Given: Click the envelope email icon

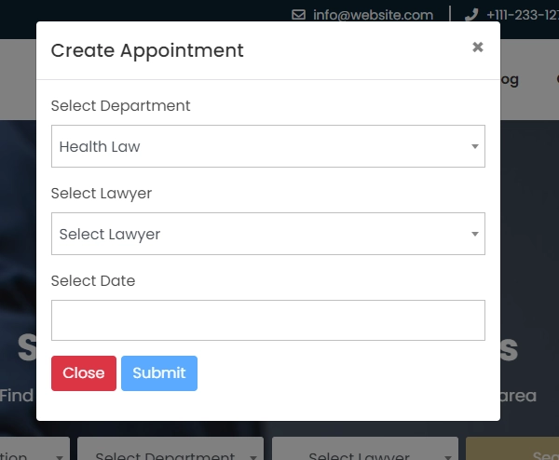Looking at the screenshot, I should click(298, 15).
